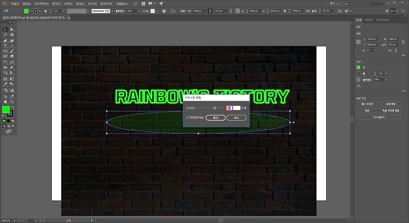
Task: Open the Edit menu
Action: 27,3
